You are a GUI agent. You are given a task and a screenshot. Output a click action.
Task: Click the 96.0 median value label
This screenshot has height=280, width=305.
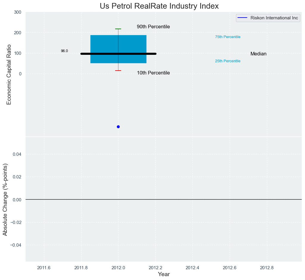(x=64, y=51)
